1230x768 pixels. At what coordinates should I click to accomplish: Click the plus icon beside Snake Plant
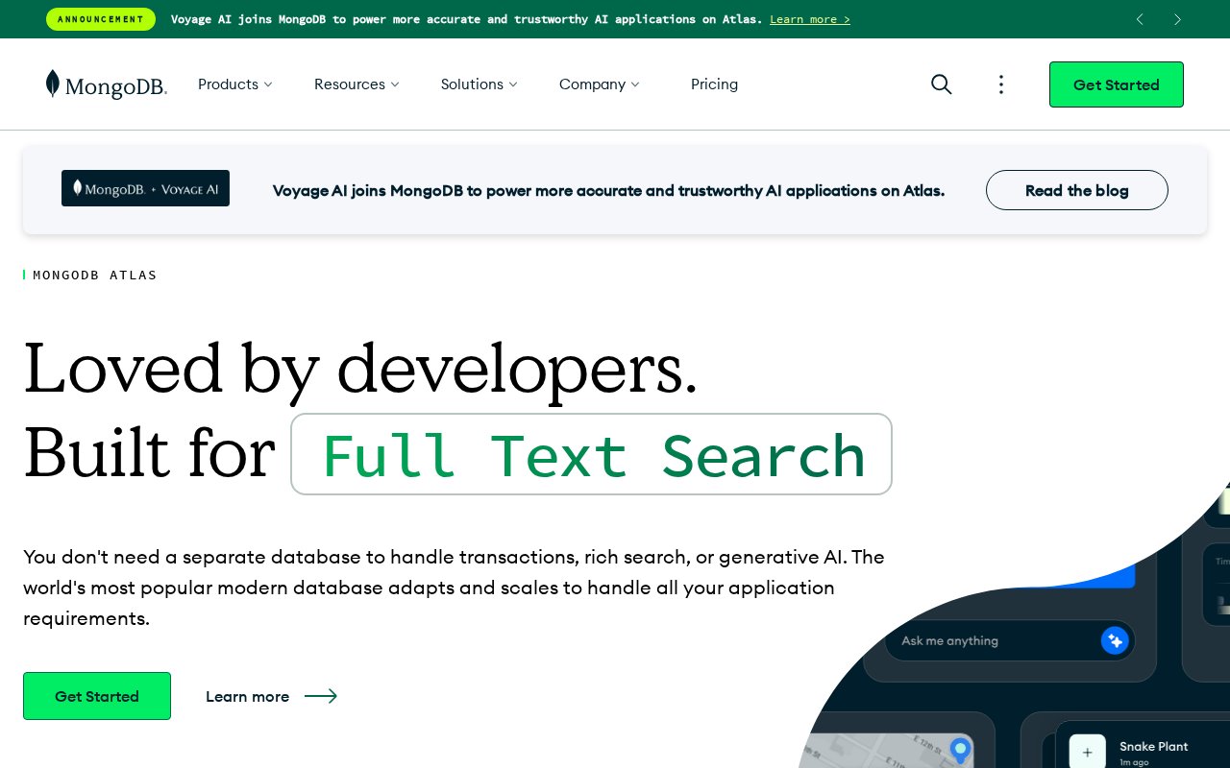(x=1088, y=753)
